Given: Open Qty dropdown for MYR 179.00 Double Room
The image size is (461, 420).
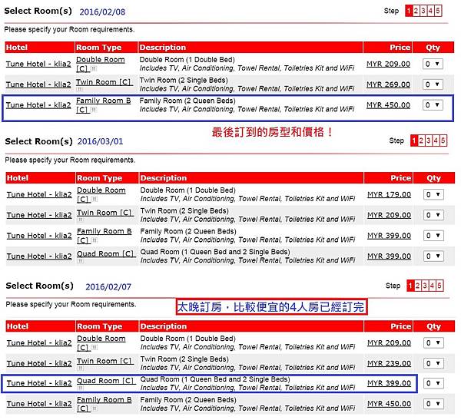Looking at the screenshot, I should click(433, 194).
